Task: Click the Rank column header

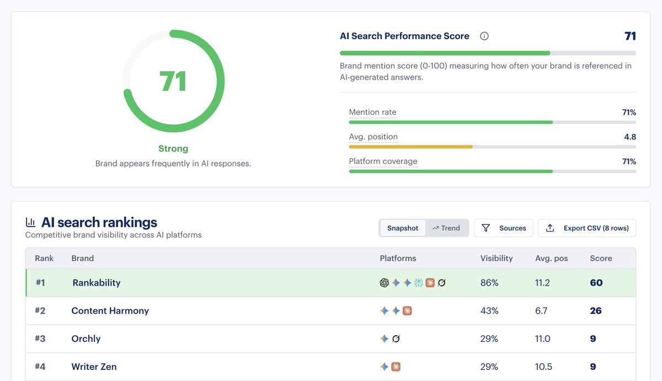Action: 44,258
